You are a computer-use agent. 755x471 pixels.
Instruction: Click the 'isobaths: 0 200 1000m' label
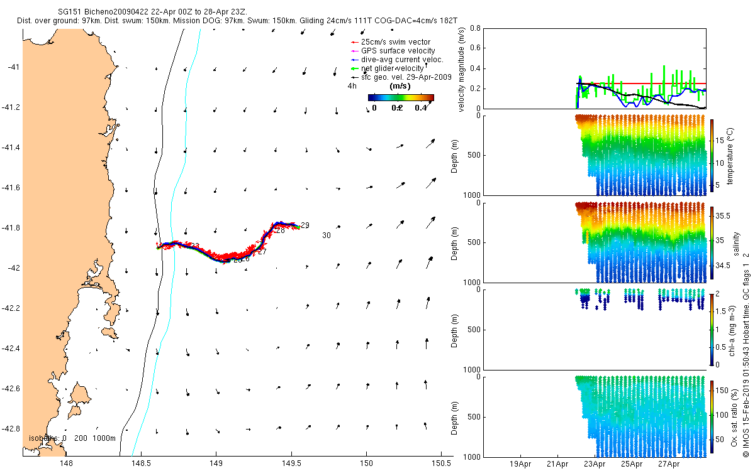tap(72, 438)
